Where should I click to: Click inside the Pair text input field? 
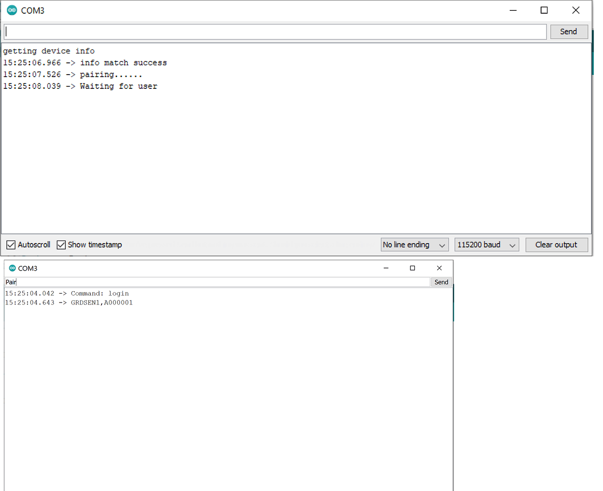[216, 282]
